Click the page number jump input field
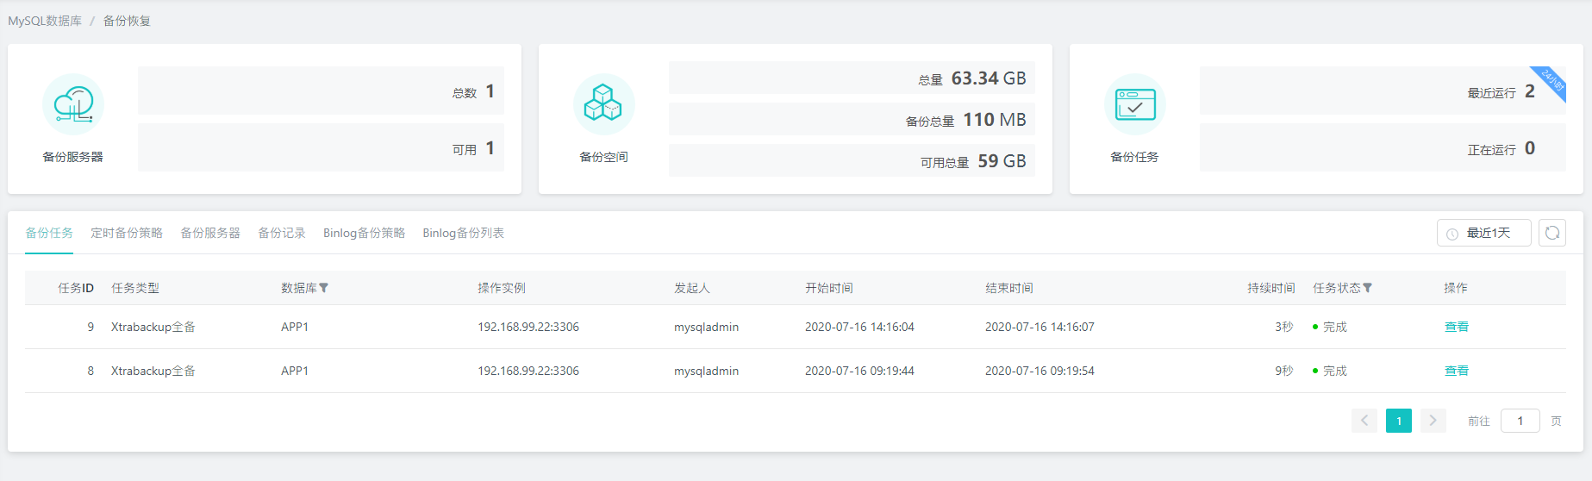This screenshot has height=481, width=1592. [1520, 421]
